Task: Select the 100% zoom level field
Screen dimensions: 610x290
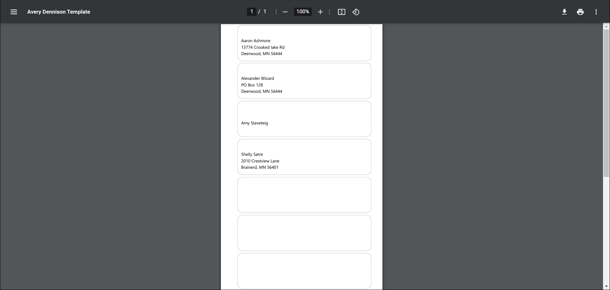Action: 302,11
